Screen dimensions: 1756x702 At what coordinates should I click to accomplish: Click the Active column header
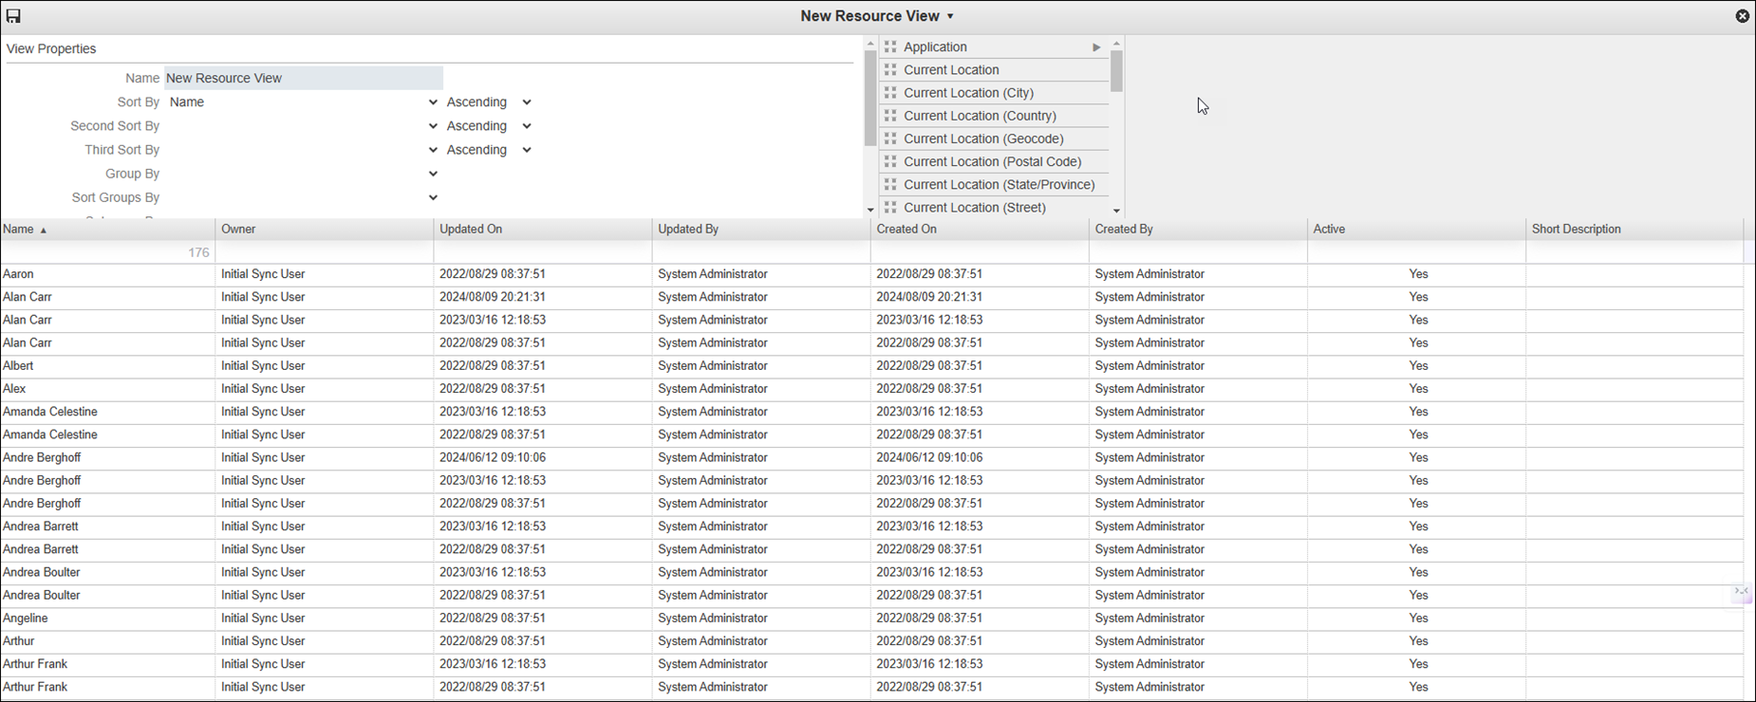pyautogui.click(x=1416, y=229)
